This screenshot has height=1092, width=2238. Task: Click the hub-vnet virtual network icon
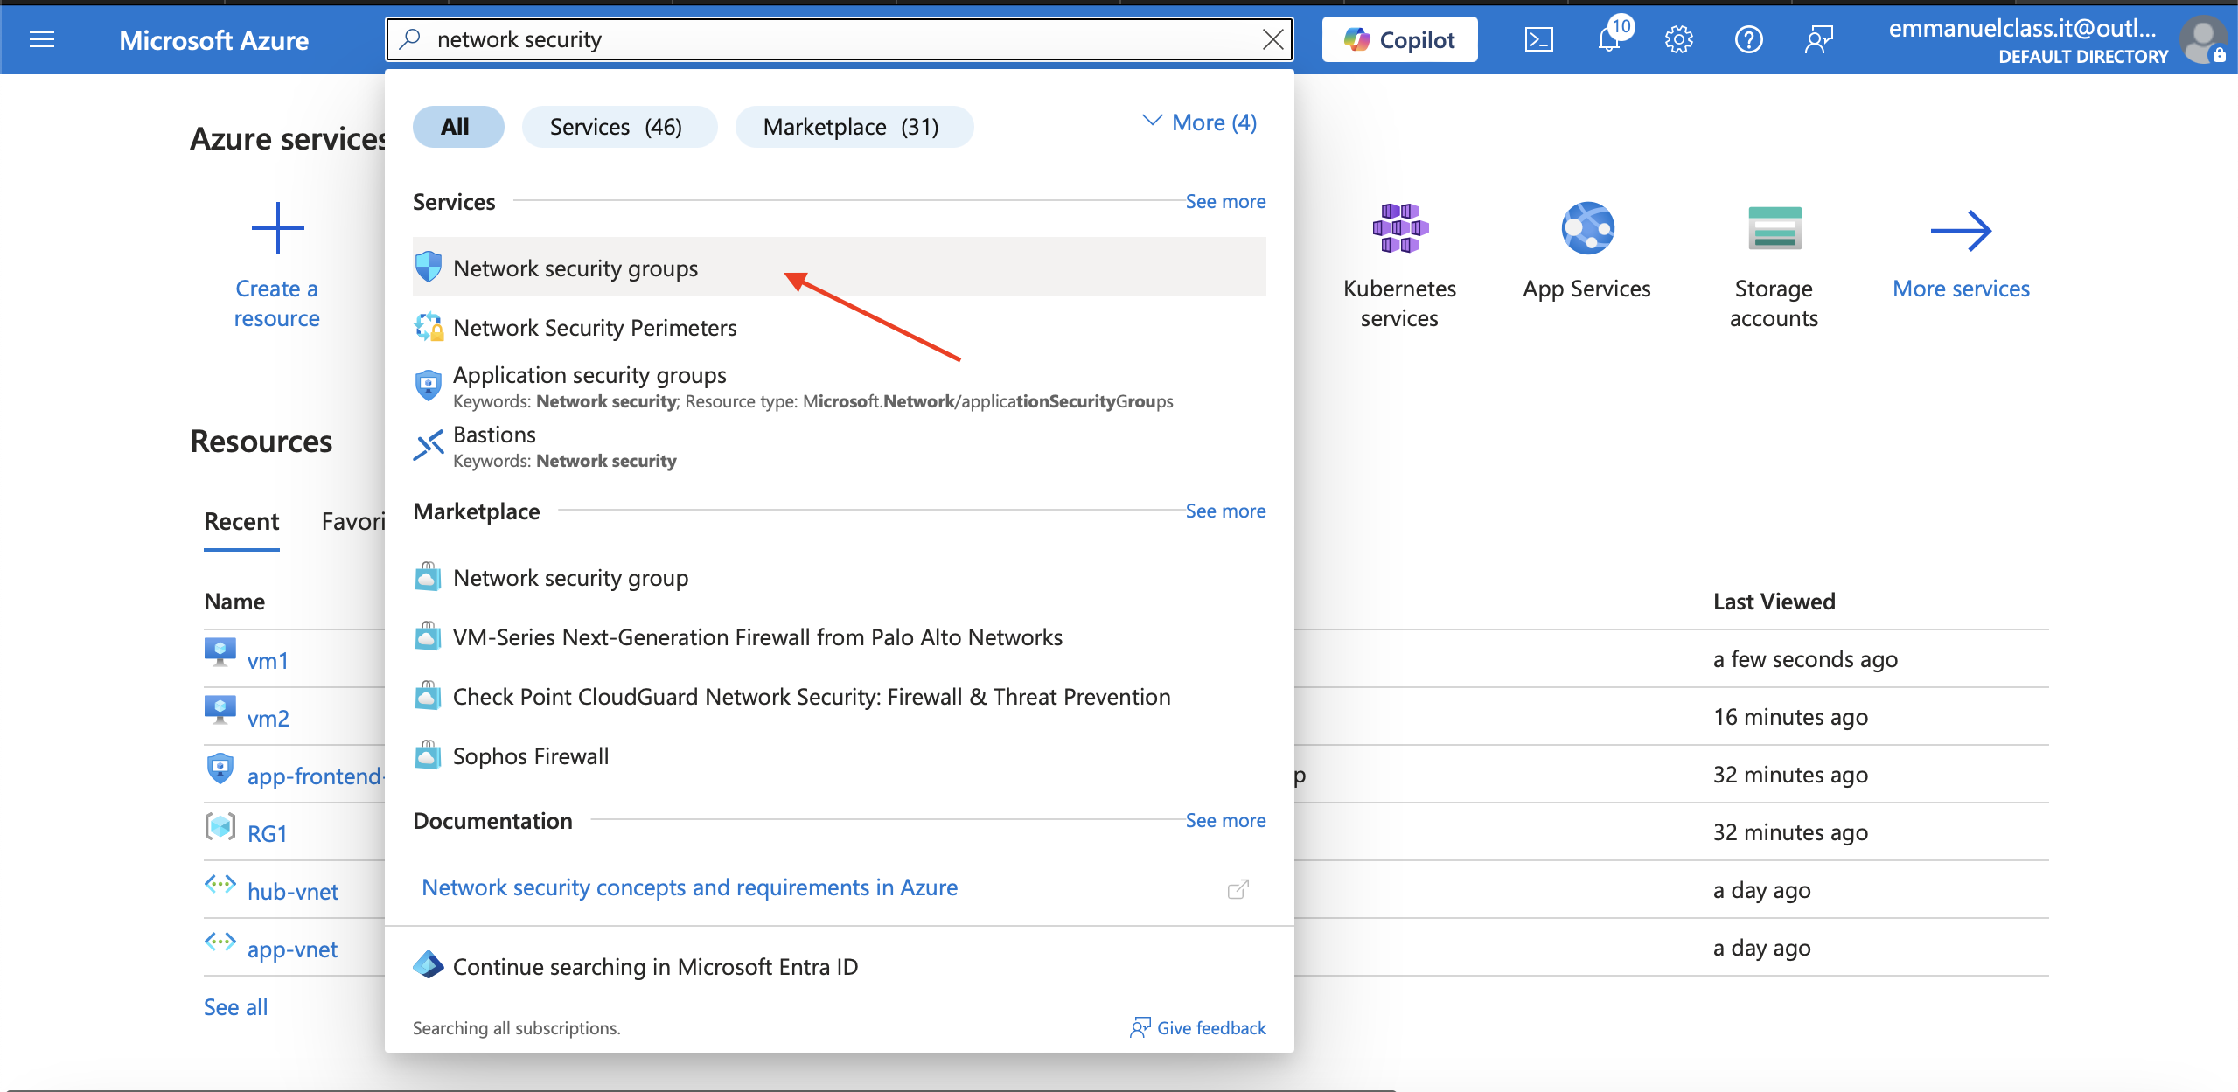coord(220,885)
